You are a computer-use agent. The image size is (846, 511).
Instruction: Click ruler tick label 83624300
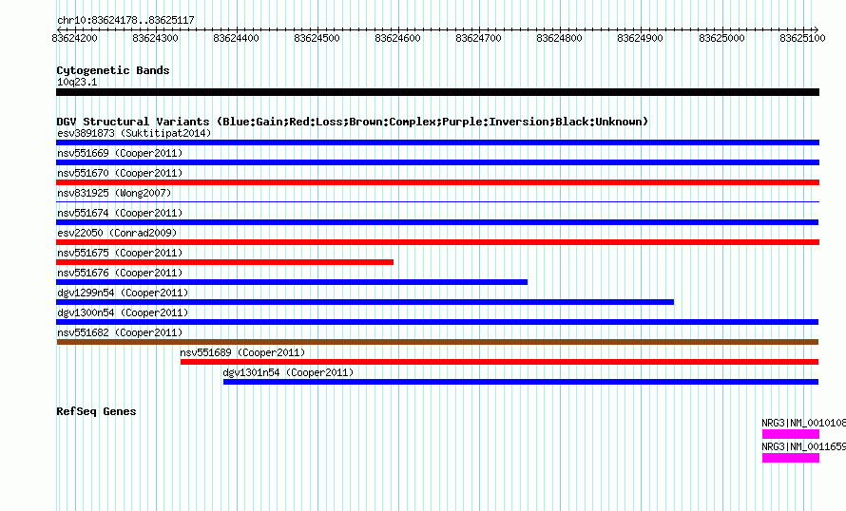(155, 38)
